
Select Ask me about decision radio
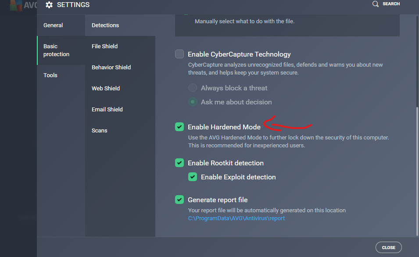(193, 102)
